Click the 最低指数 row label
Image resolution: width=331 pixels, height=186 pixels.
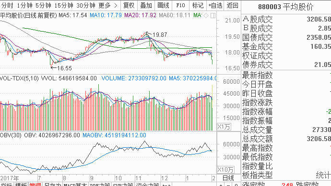click(x=258, y=157)
